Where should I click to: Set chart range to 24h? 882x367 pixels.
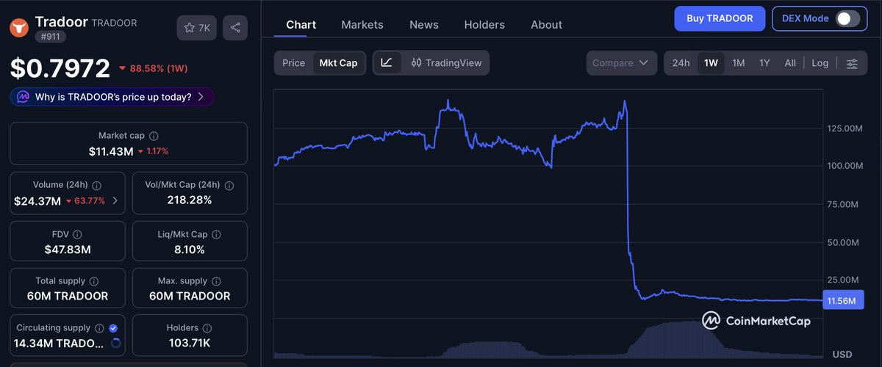[x=681, y=63]
